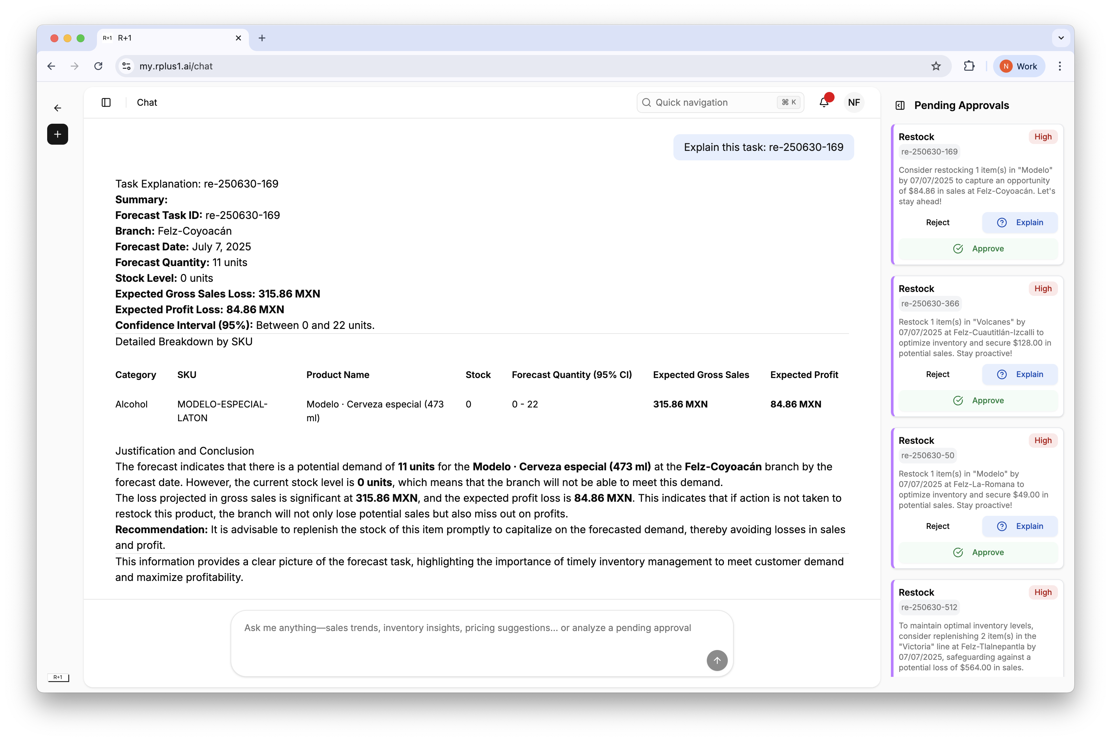Click the MODELO-ESPECIAL-LATON SKU cell
Image resolution: width=1111 pixels, height=741 pixels.
pos(222,411)
